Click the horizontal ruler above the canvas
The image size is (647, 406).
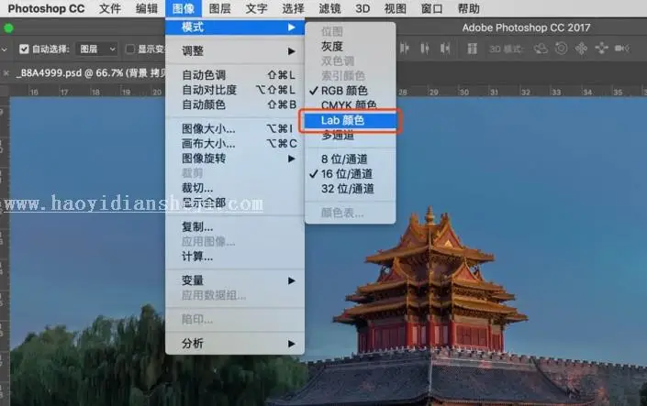pos(520,92)
